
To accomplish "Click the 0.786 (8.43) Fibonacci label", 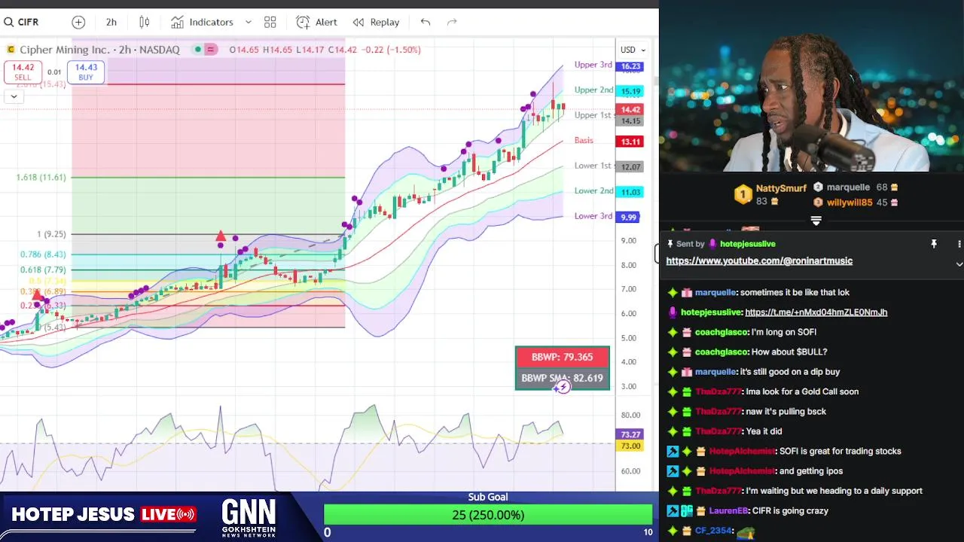I will pyautogui.click(x=42, y=254).
